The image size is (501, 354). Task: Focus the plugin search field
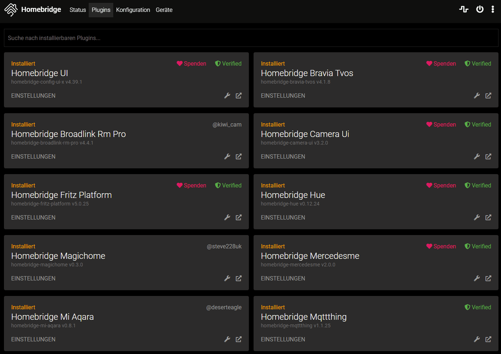[x=251, y=38]
